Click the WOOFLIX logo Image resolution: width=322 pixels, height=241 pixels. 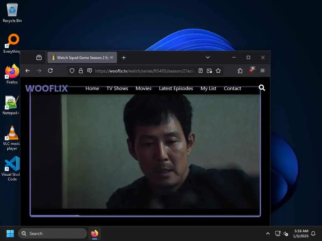click(x=47, y=88)
